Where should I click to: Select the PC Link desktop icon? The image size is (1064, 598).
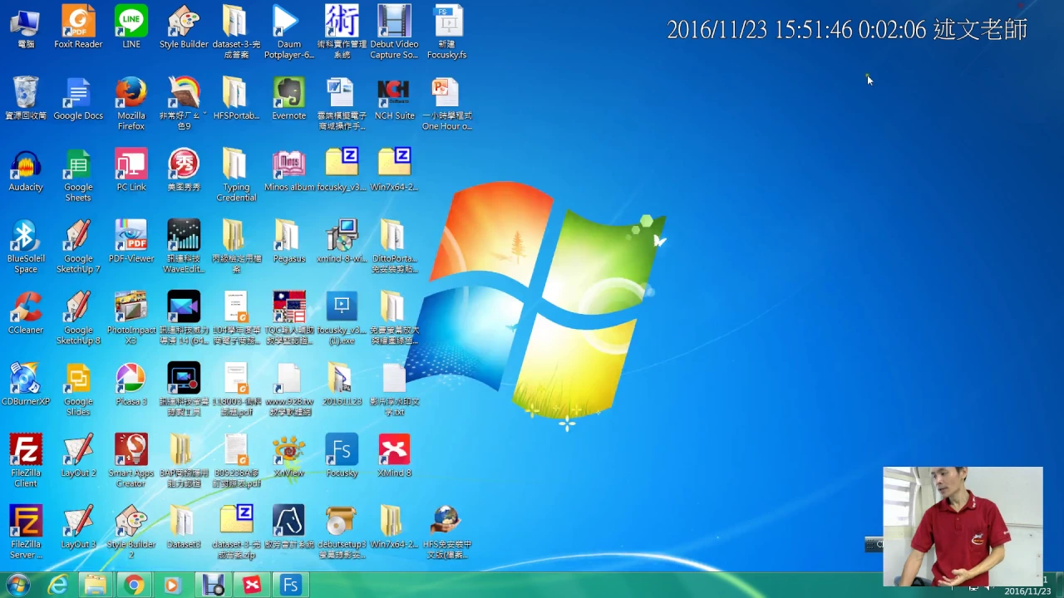coord(131,169)
